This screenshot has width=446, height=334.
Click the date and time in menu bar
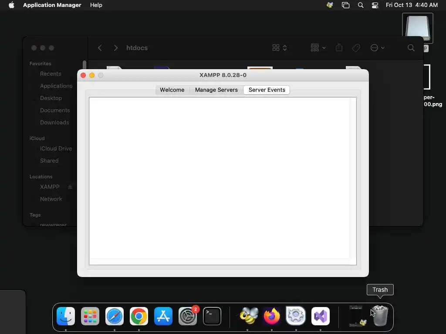point(412,5)
